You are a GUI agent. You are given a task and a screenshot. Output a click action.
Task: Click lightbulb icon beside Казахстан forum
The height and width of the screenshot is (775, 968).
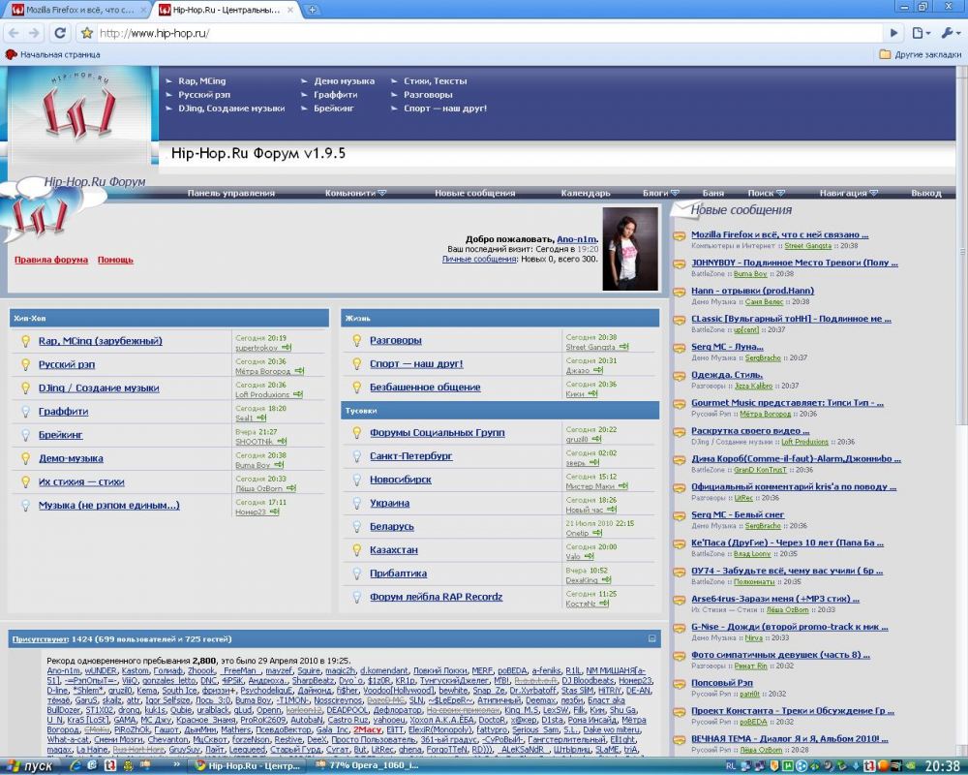click(x=357, y=549)
